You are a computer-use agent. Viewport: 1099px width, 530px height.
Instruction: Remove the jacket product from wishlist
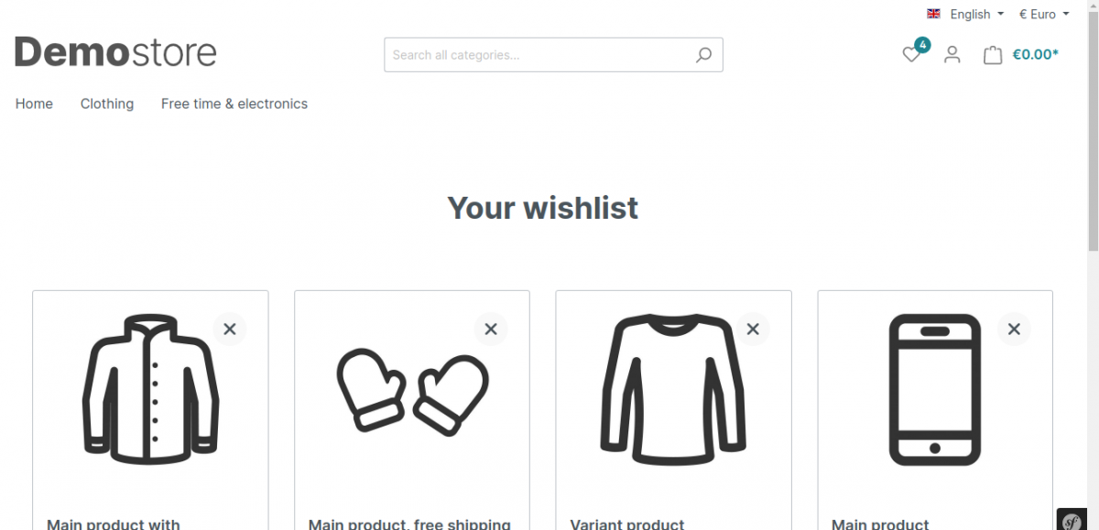tap(230, 329)
